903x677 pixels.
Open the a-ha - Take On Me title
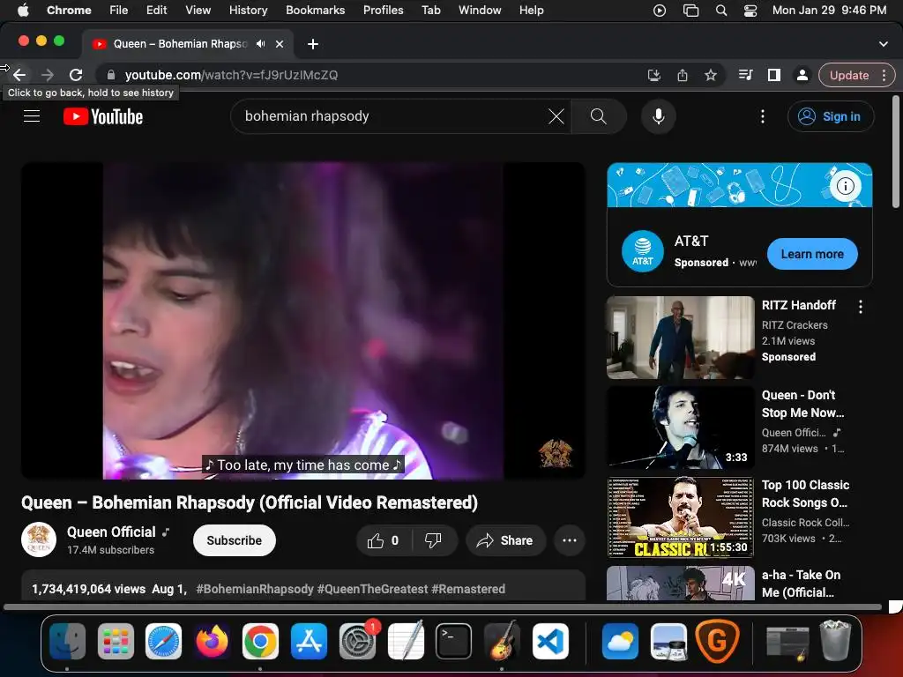(801, 584)
